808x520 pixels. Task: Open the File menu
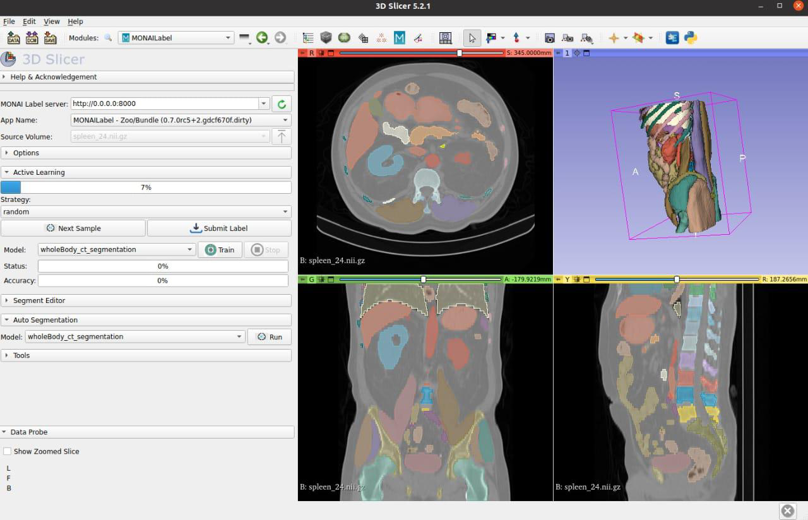[x=9, y=21]
